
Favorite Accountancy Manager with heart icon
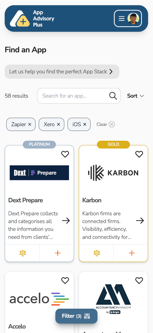point(139,281)
